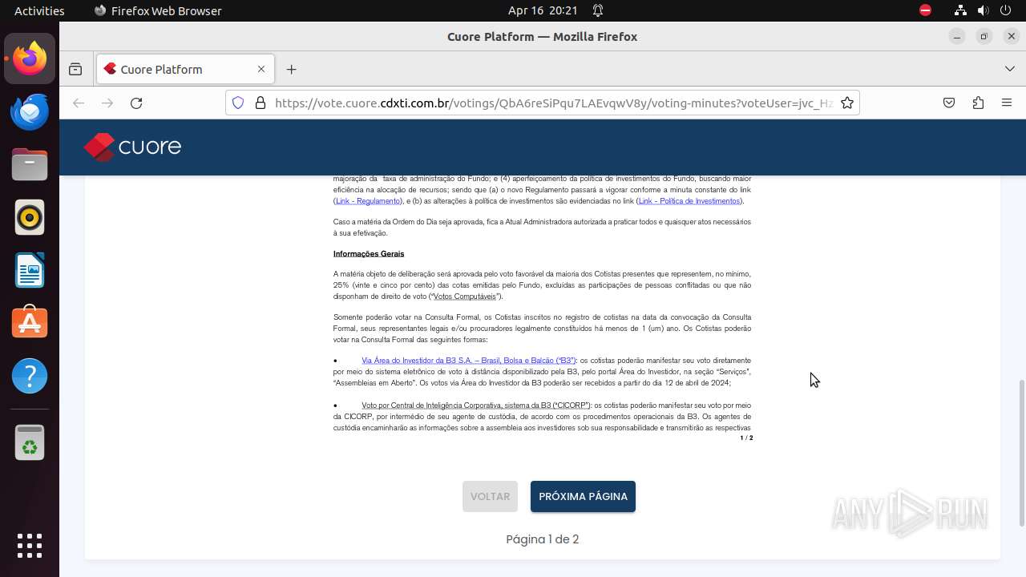This screenshot has width=1026, height=577.
Task: Bookmark this page with the star
Action: tap(847, 103)
